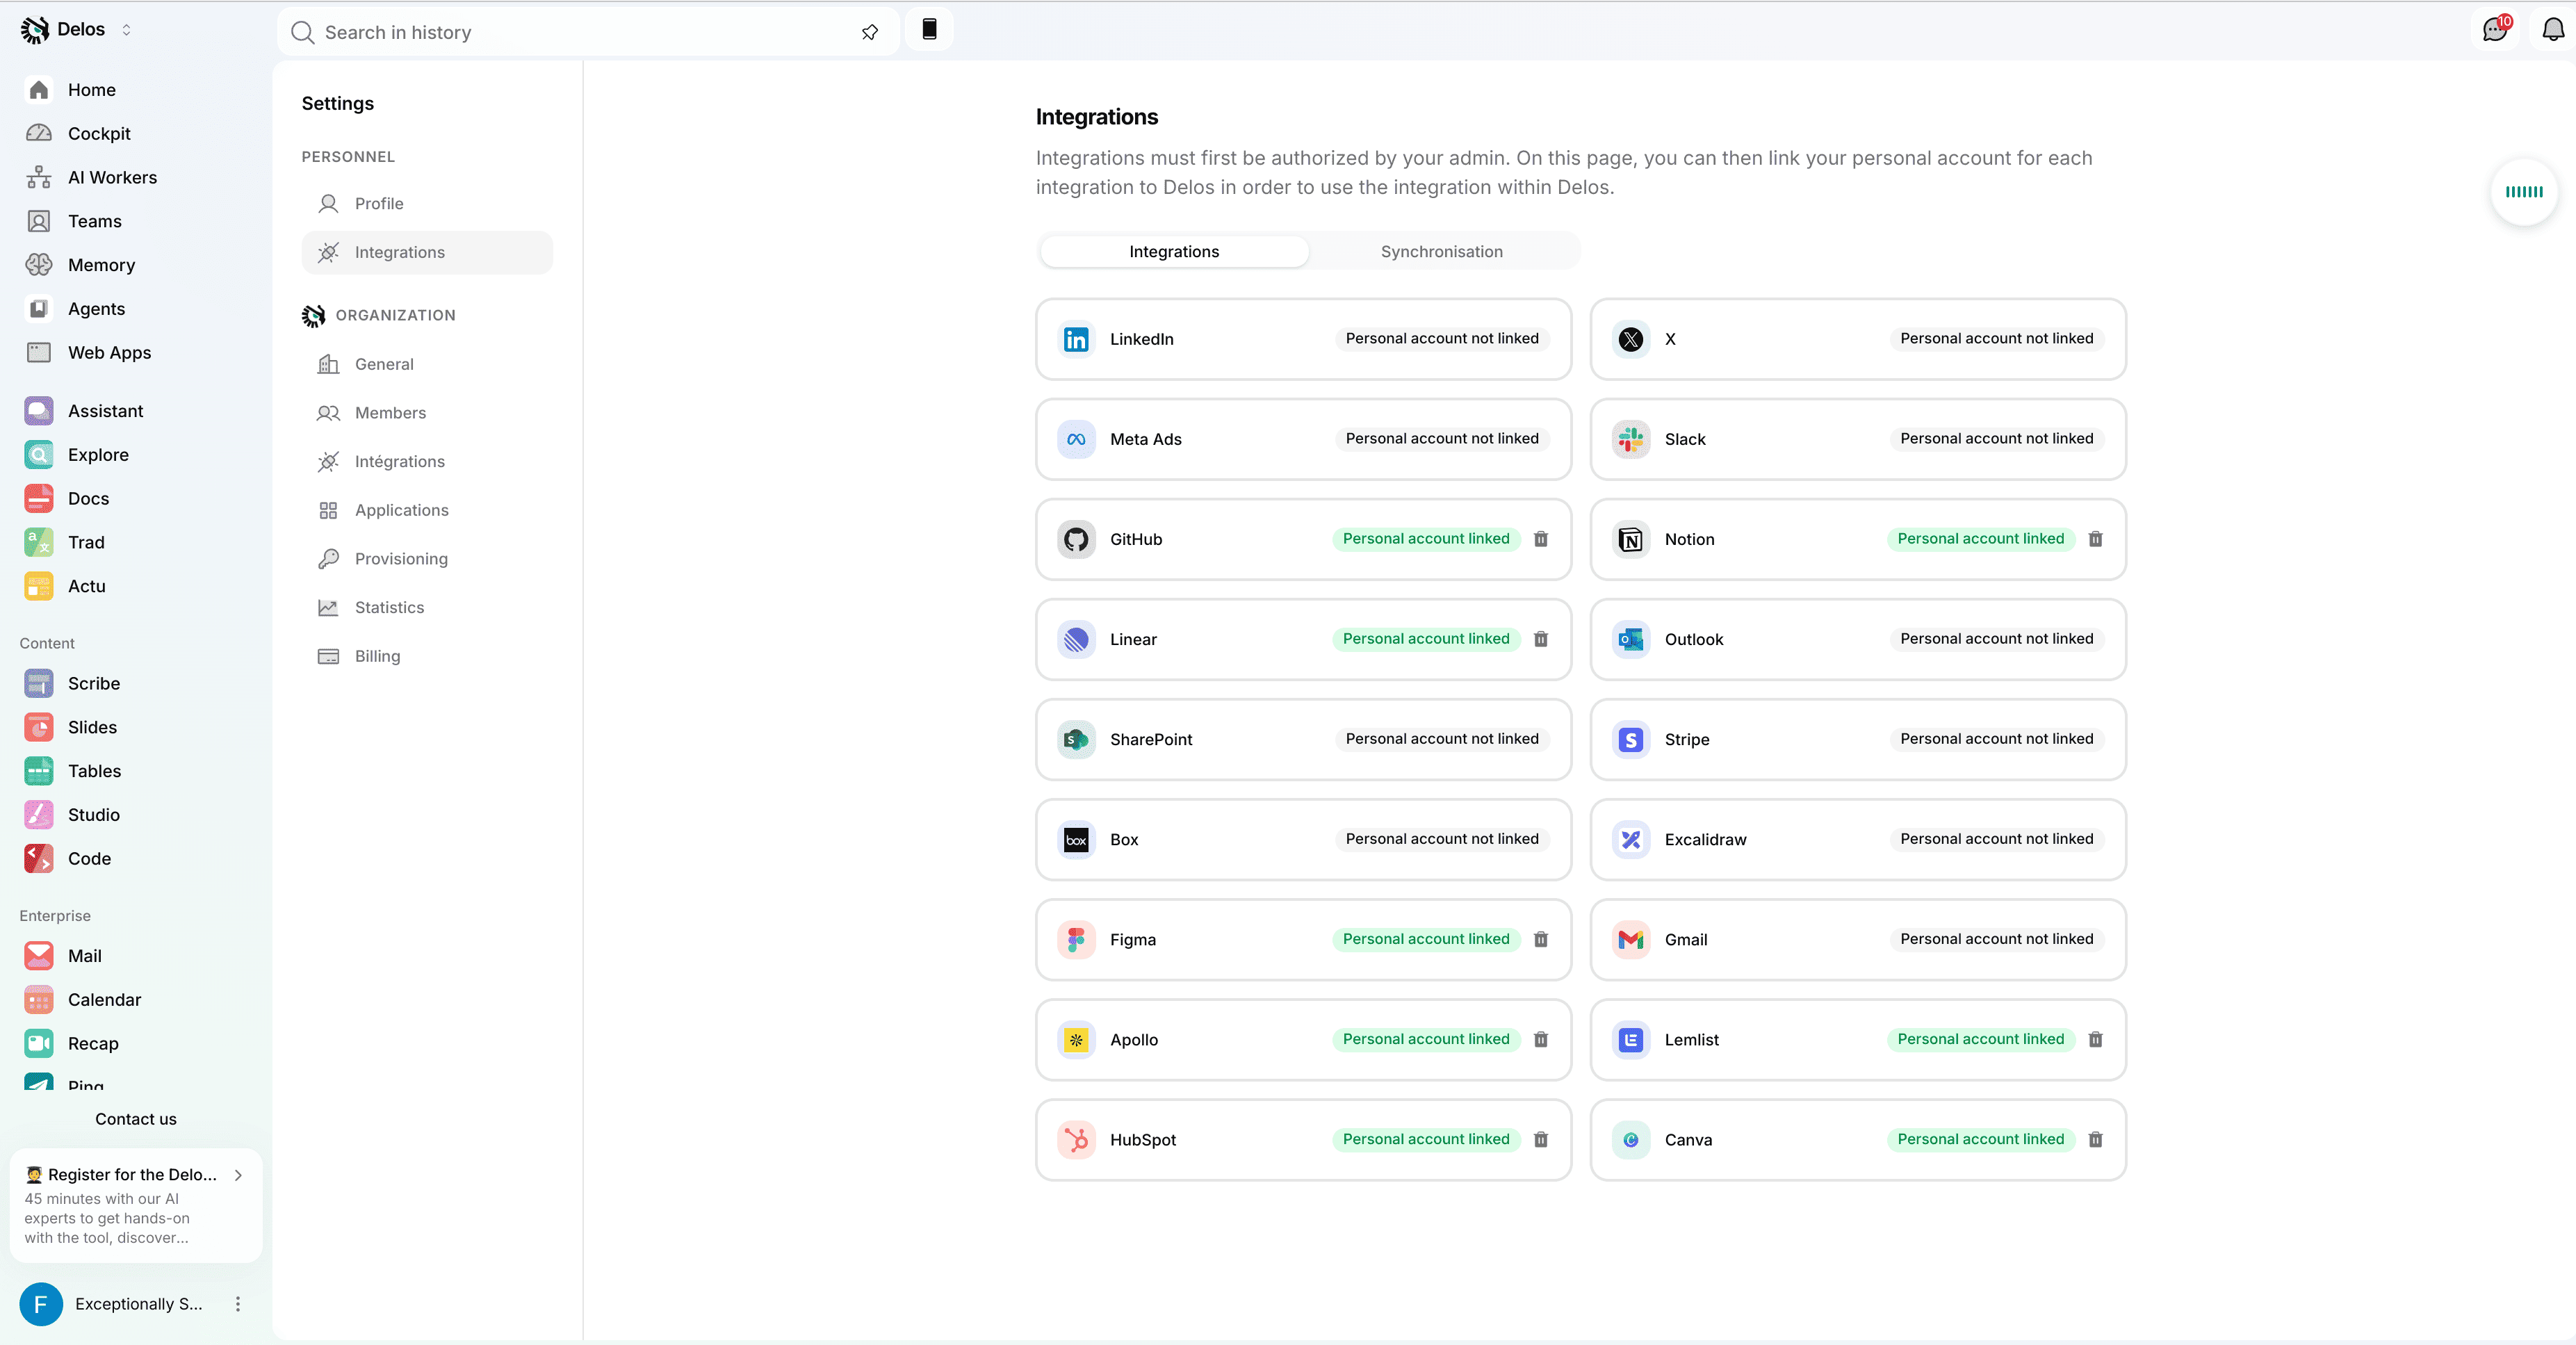Screen dimensions: 2576x1345
Task: Open the Cockpit sidebar item
Action: (136, 133)
